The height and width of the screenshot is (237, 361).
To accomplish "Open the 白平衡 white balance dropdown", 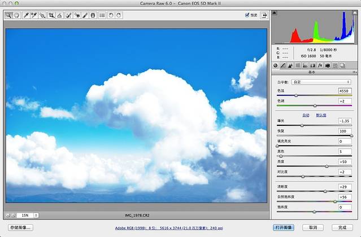I will 321,82.
